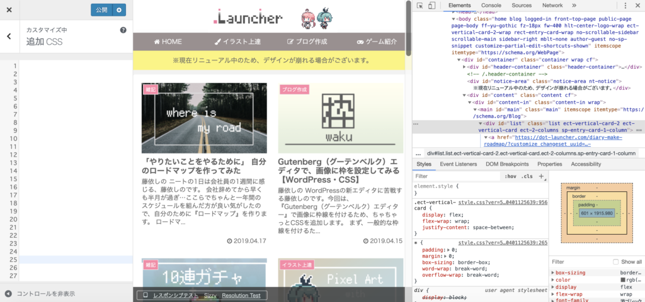Click the breadcrumb ellipsis in DevTools
645x302 pixels.
click(x=418, y=154)
